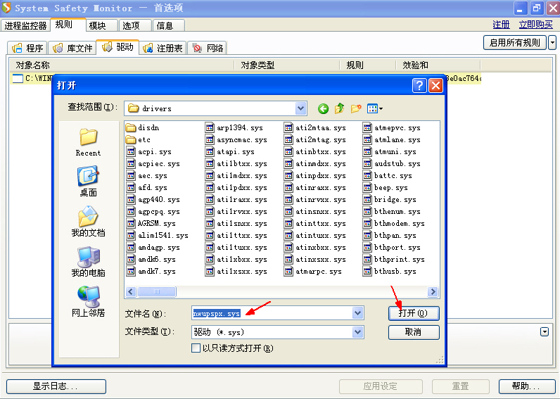
Task: Expand the 查找范围 drivers dropdown
Action: (x=300, y=108)
